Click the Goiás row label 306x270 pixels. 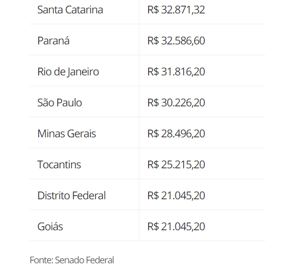click(50, 227)
